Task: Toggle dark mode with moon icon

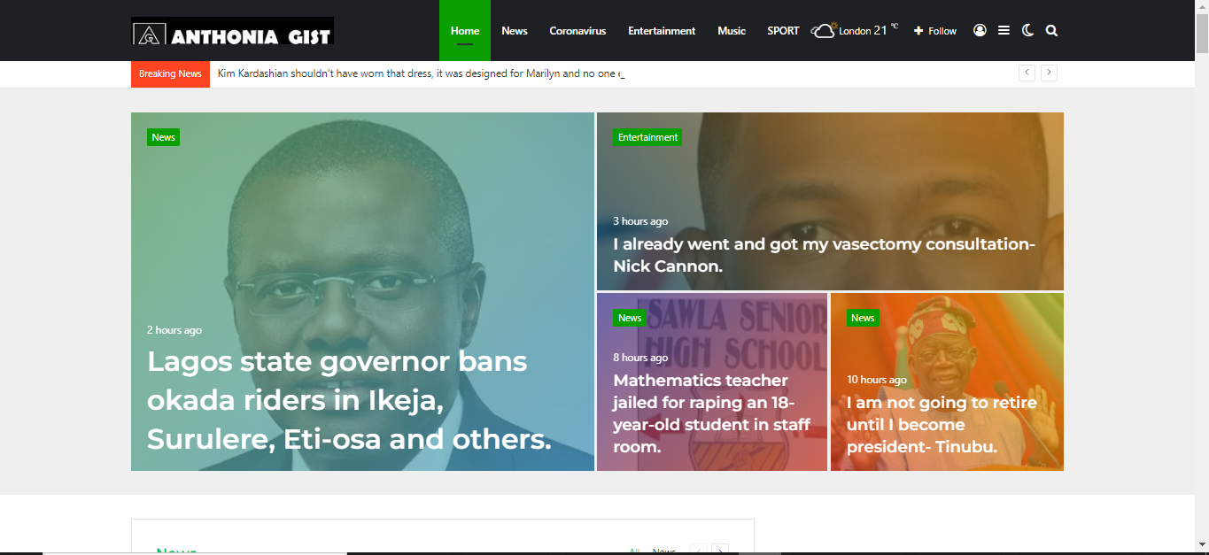Action: 1027,30
